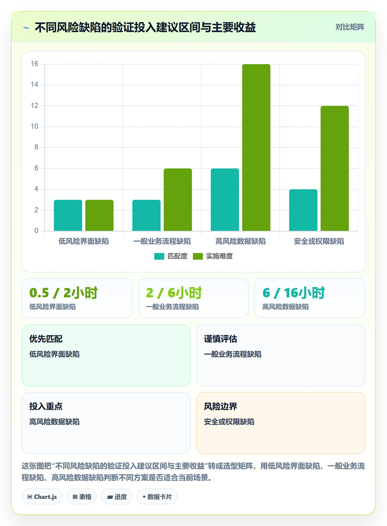The height and width of the screenshot is (526, 387).
Task: Click the lightning bolt icon beside the title
Action: (x=26, y=28)
